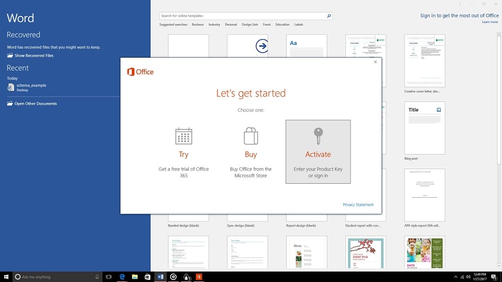
Task: Open the Aa single spaced template
Action: pyautogui.click(x=306, y=46)
